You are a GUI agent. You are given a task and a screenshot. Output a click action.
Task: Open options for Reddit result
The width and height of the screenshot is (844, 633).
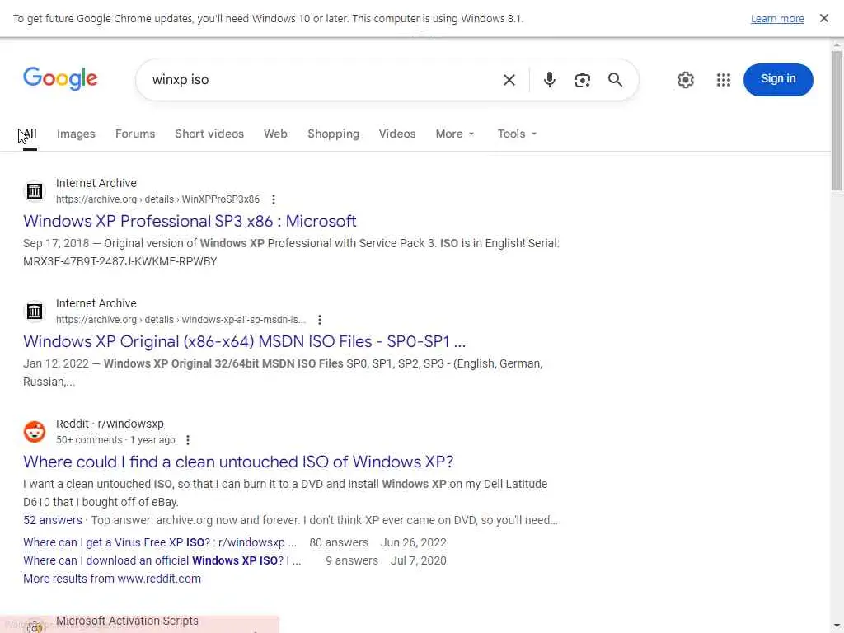[x=188, y=440]
